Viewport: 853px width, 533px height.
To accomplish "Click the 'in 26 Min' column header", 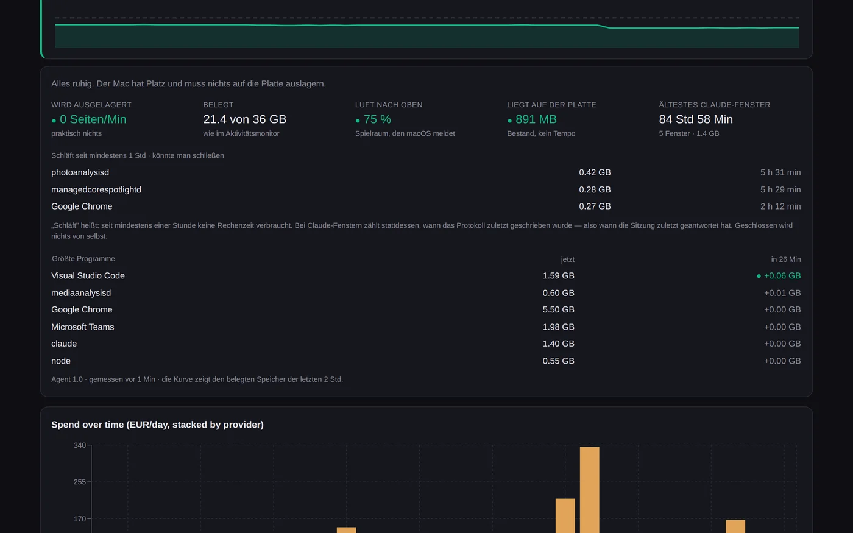I will [786, 259].
